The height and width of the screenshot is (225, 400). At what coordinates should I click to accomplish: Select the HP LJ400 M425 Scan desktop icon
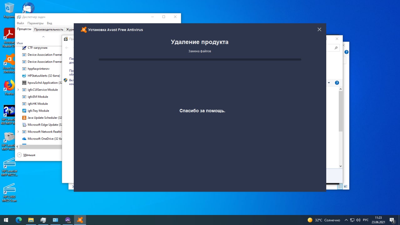(x=9, y=192)
